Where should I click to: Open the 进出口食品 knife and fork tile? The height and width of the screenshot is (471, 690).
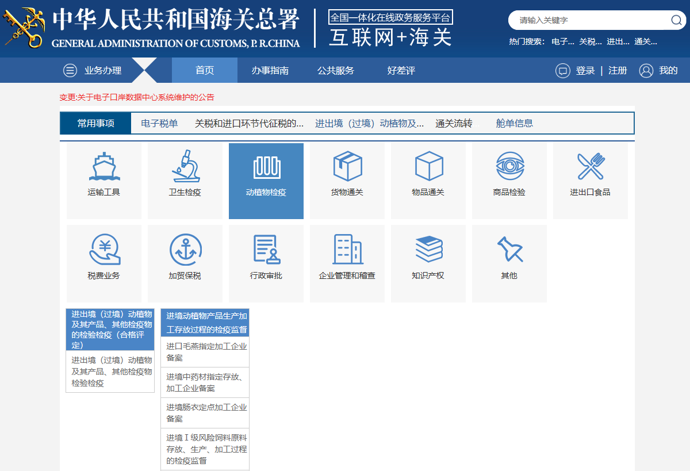click(591, 181)
